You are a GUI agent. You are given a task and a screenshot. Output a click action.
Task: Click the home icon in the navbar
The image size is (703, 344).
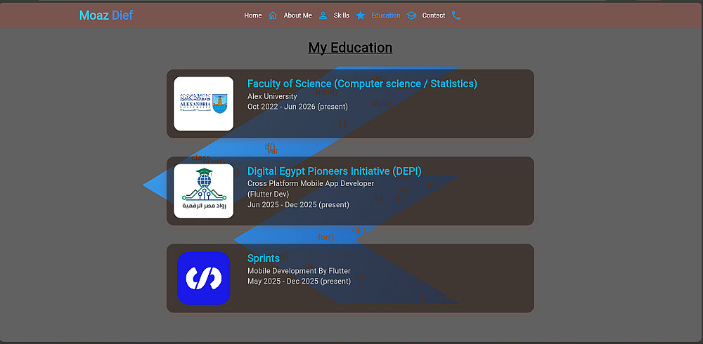273,15
